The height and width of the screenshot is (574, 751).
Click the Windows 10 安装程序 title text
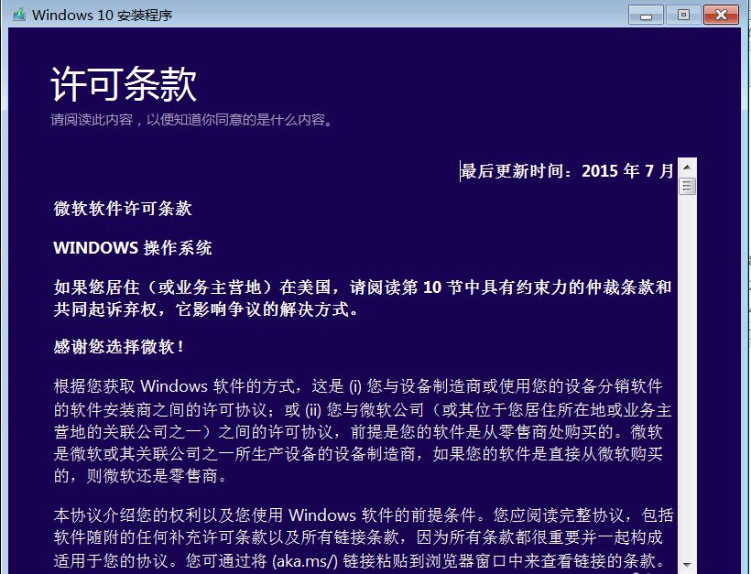pos(102,15)
